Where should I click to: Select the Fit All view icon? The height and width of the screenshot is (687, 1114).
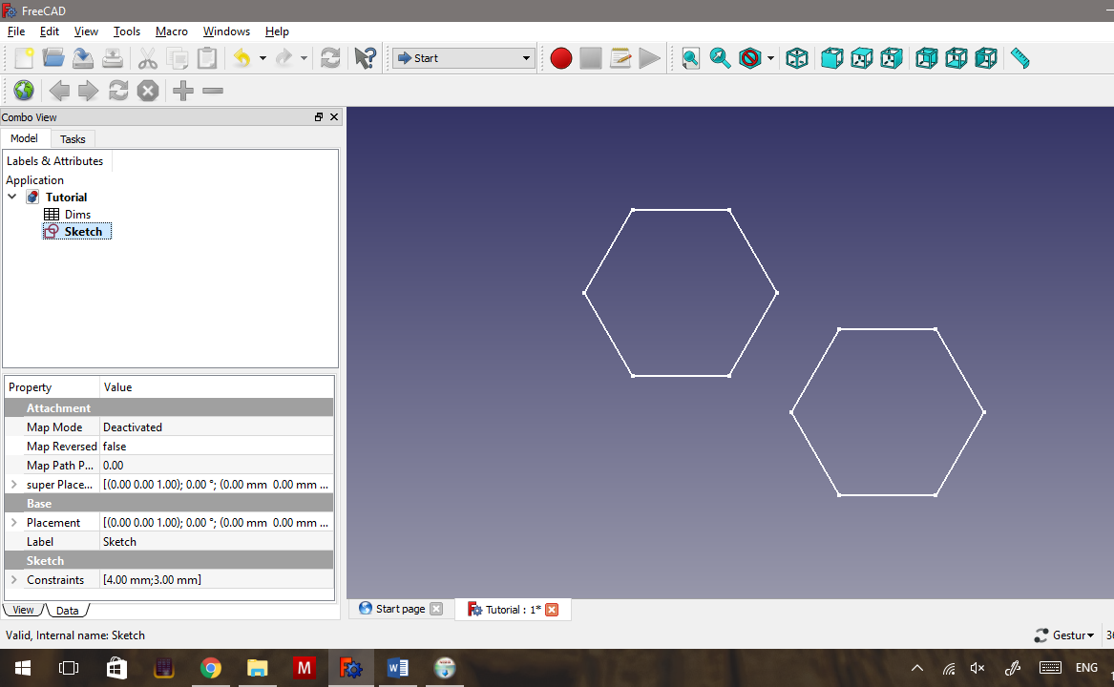tap(690, 58)
